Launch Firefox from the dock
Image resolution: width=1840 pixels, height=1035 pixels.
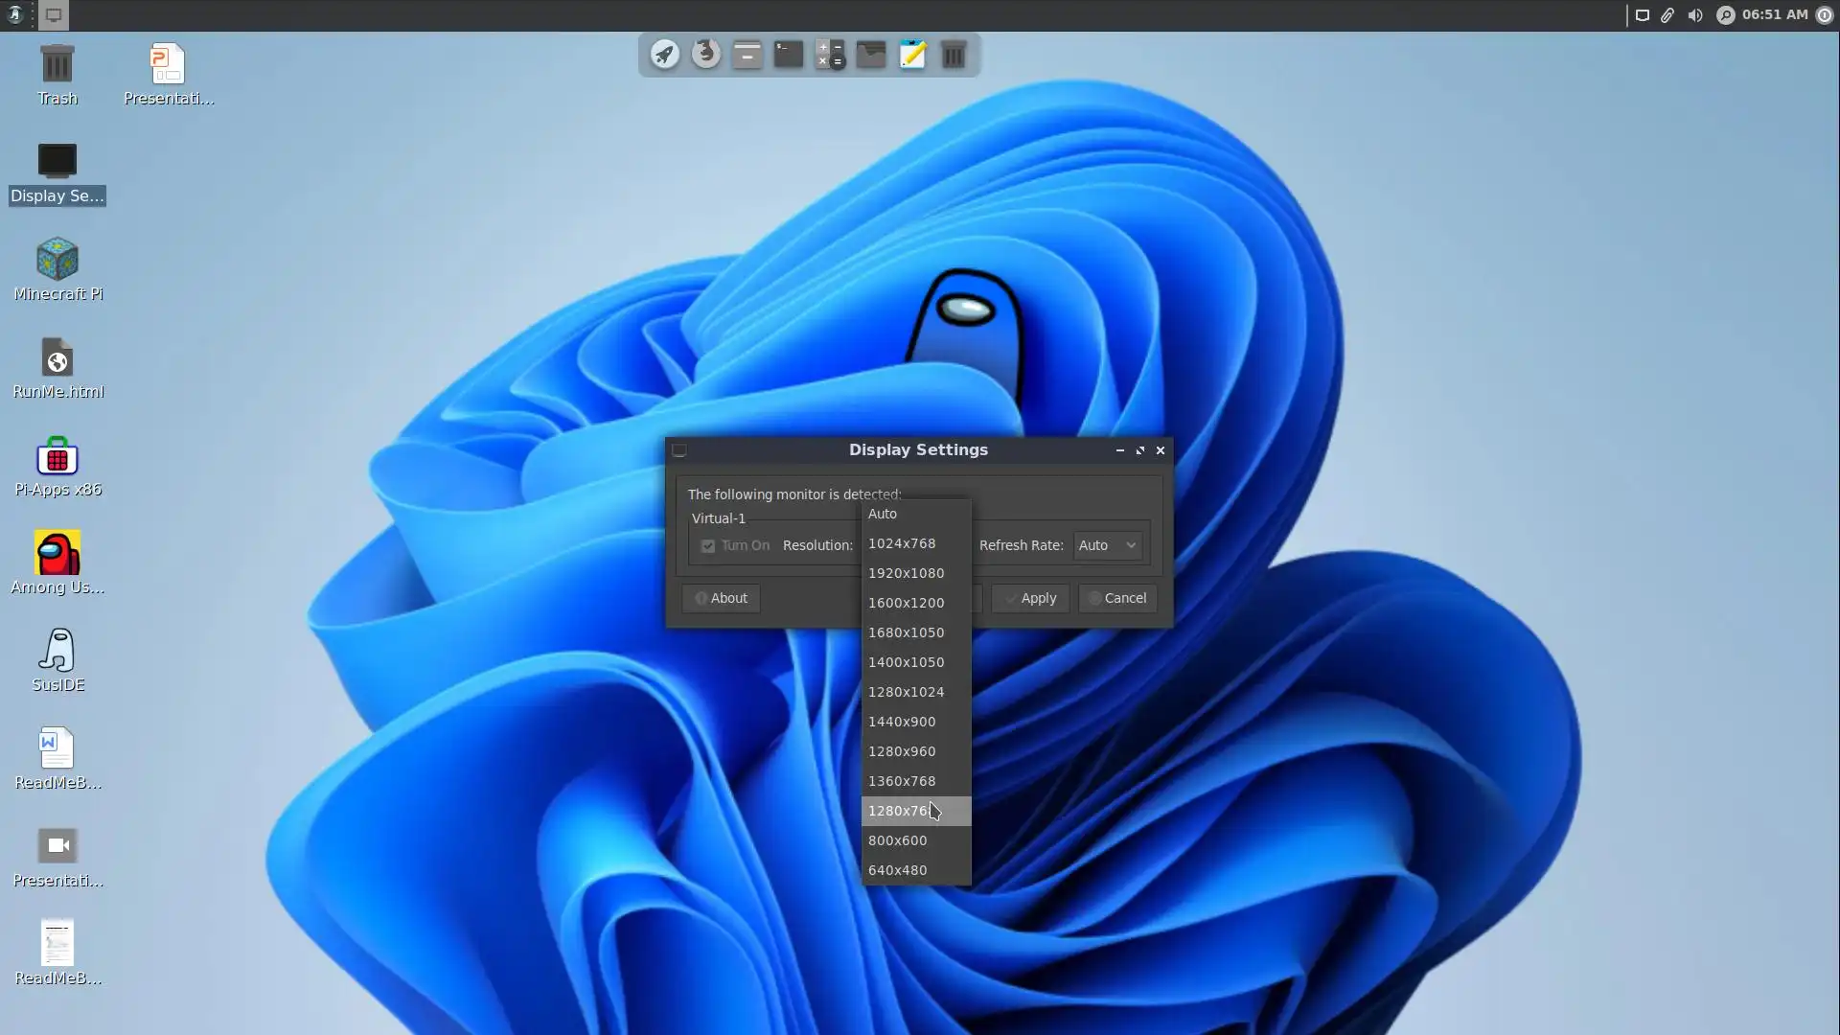pos(706,54)
